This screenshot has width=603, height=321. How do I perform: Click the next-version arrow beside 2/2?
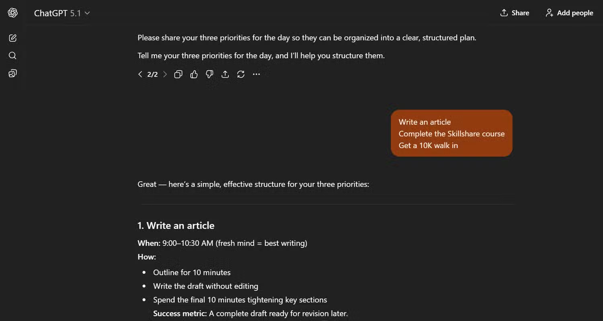click(165, 74)
